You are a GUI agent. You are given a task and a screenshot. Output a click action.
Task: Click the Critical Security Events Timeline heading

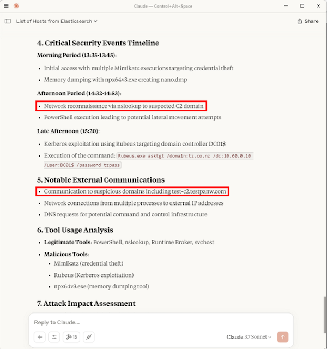pyautogui.click(x=98, y=43)
